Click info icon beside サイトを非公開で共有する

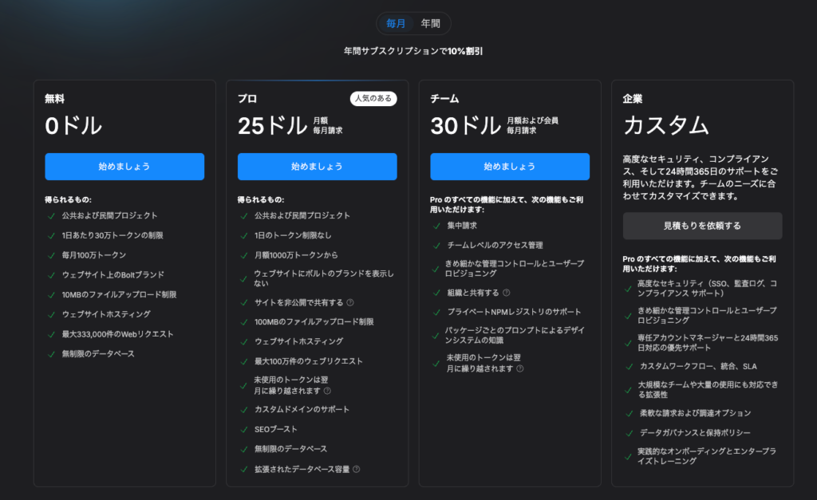[x=350, y=302]
